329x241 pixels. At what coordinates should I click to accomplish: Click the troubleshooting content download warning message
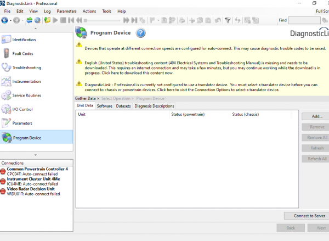click(203, 68)
